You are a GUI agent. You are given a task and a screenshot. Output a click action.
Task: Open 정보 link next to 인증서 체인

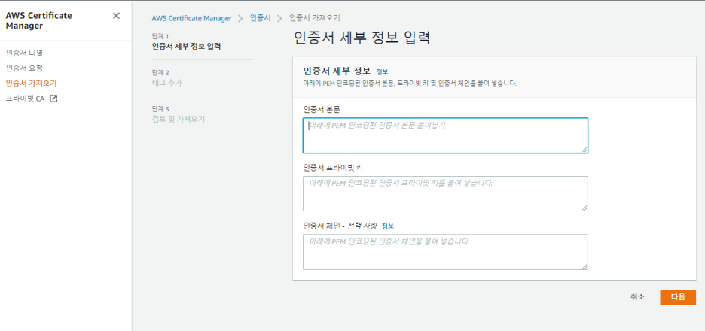click(x=387, y=226)
